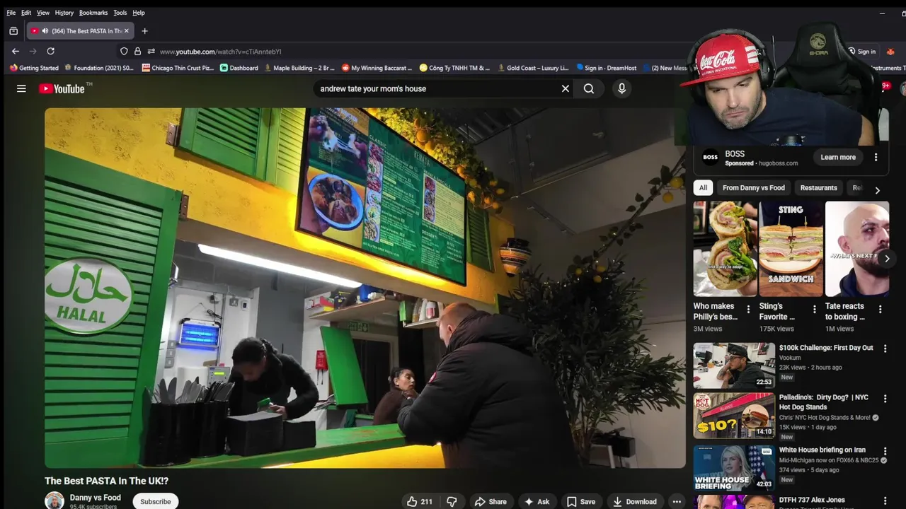
Task: Open 'Palladino's: Dirty Dog?' video thumbnail
Action: [734, 416]
